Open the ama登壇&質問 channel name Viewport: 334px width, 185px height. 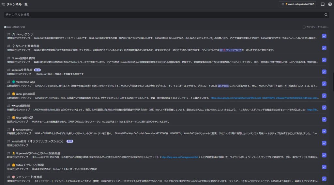(24, 58)
